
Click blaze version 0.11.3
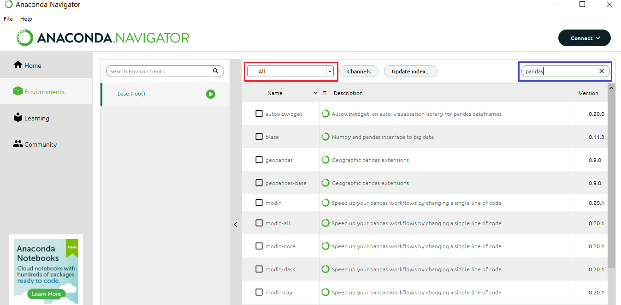(x=596, y=137)
